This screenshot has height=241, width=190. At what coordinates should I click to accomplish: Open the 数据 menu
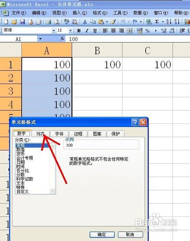coord(140,13)
